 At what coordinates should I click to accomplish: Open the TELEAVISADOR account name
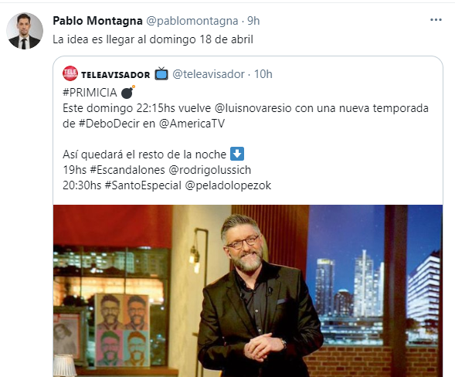coord(116,75)
